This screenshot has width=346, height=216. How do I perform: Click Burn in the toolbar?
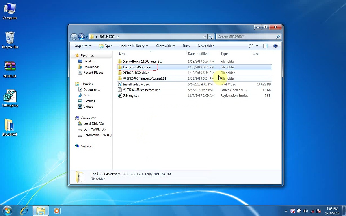point(186,46)
